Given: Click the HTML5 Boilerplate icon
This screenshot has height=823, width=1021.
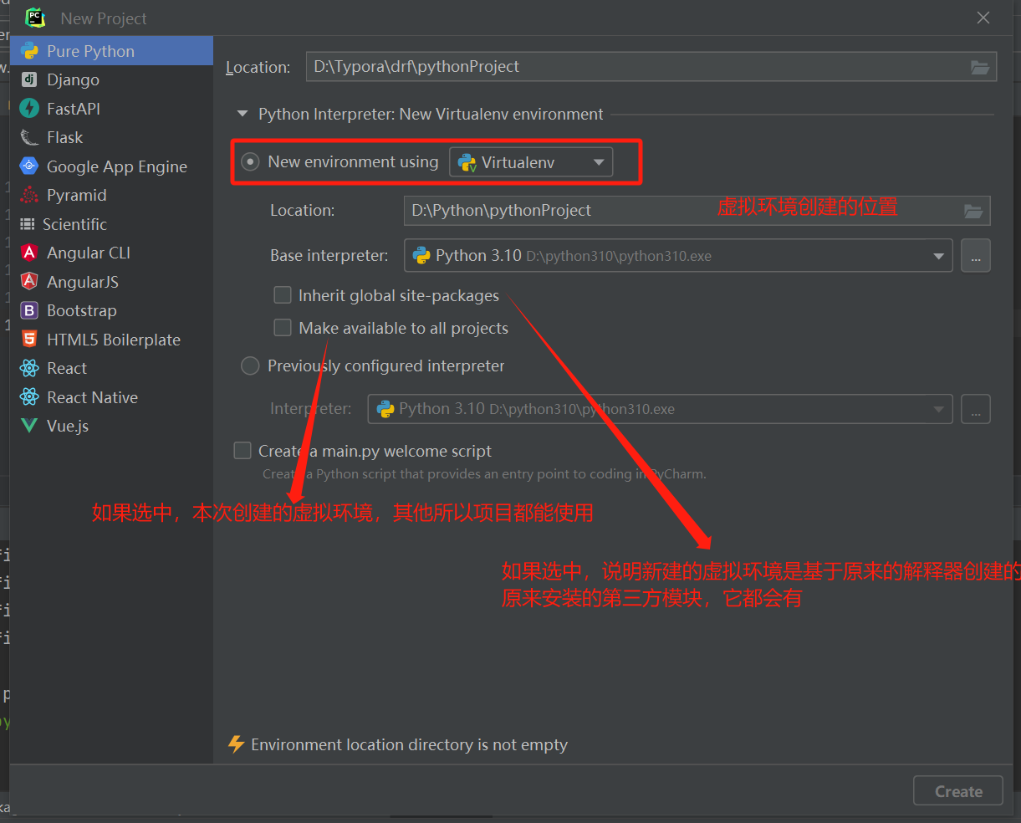Looking at the screenshot, I should [29, 340].
